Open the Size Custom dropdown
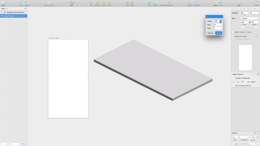 [249, 18]
